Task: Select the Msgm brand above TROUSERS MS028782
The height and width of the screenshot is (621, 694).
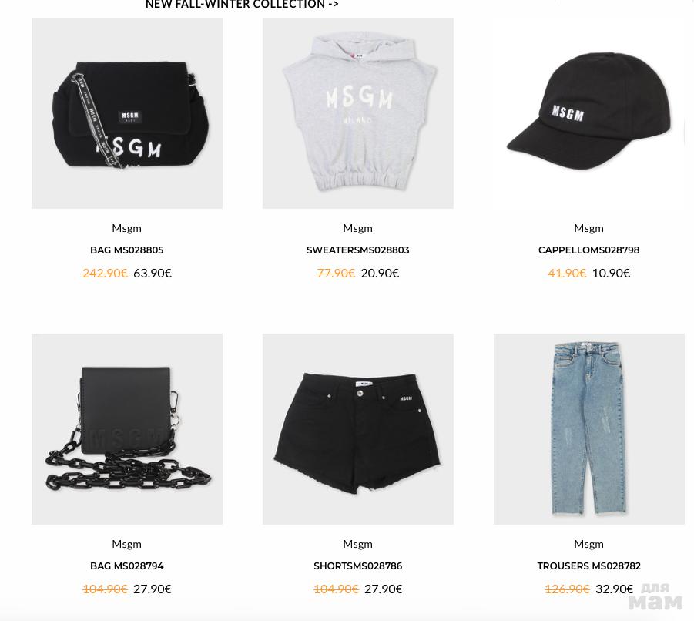Action: click(588, 544)
